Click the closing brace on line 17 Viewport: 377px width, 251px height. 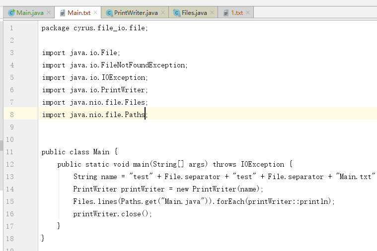tap(59, 226)
